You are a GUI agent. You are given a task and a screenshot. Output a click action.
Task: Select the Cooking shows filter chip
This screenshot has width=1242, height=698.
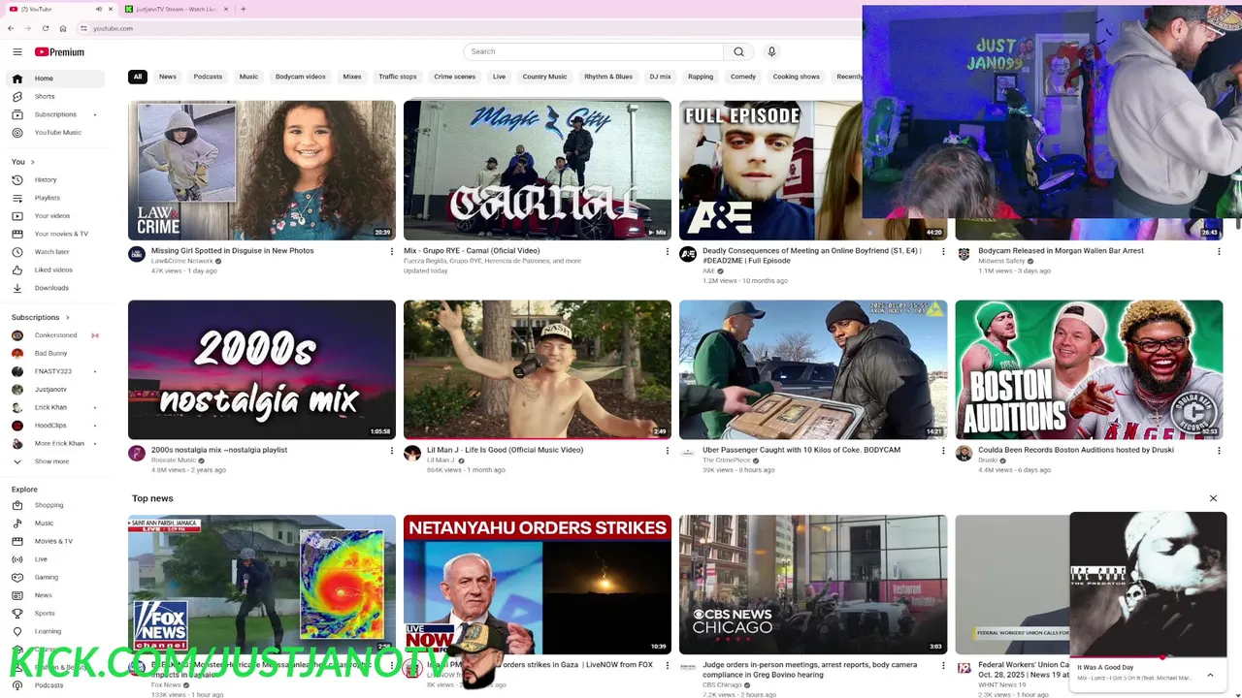pyautogui.click(x=797, y=77)
